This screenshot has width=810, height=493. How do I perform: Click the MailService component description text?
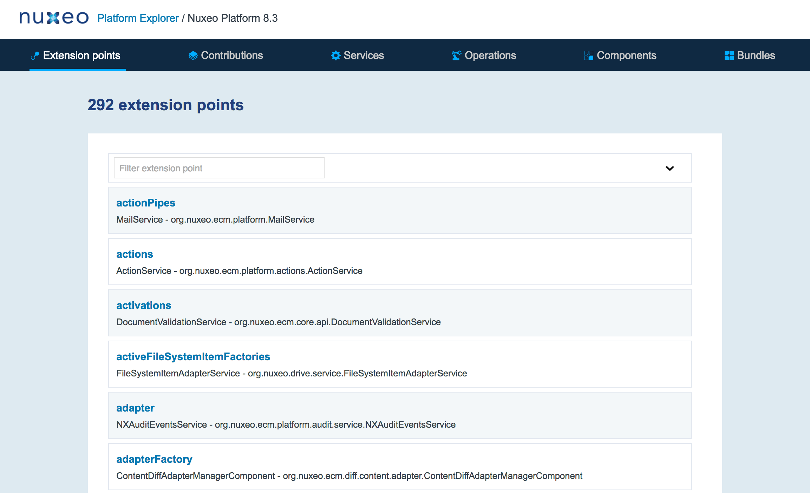pos(215,219)
